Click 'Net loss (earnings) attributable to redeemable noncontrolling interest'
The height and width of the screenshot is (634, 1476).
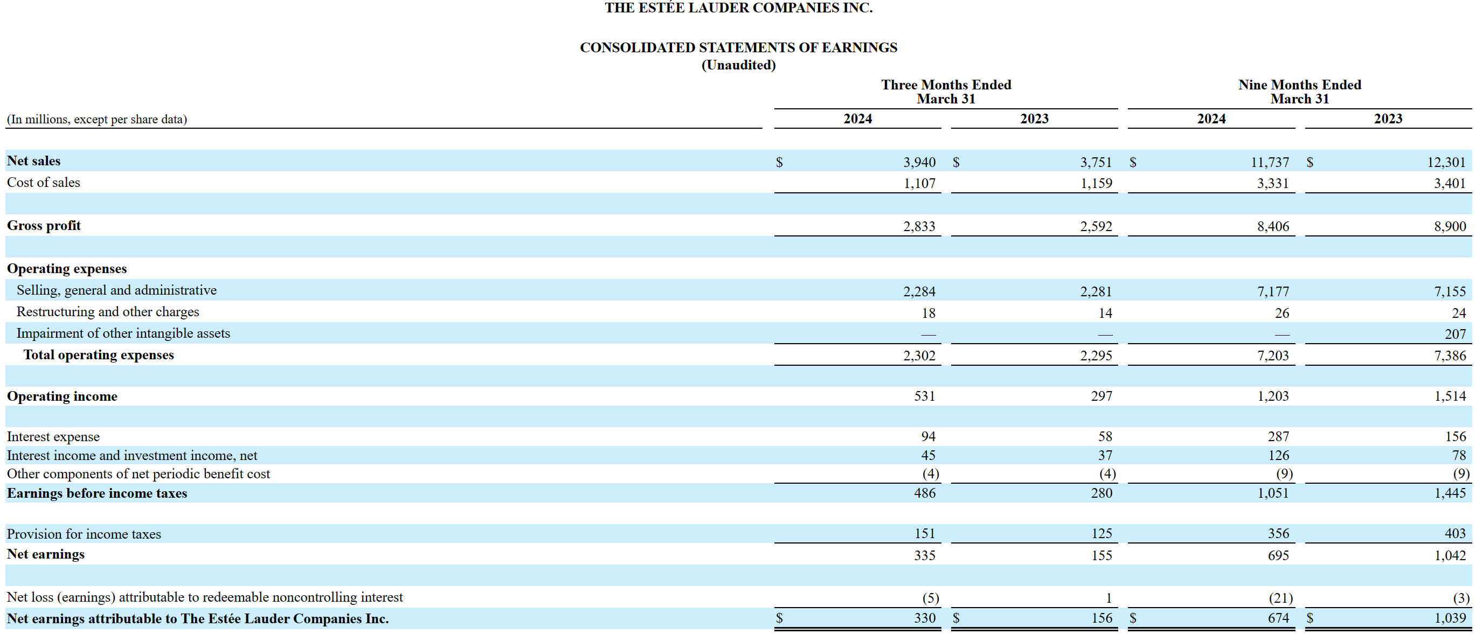point(205,597)
